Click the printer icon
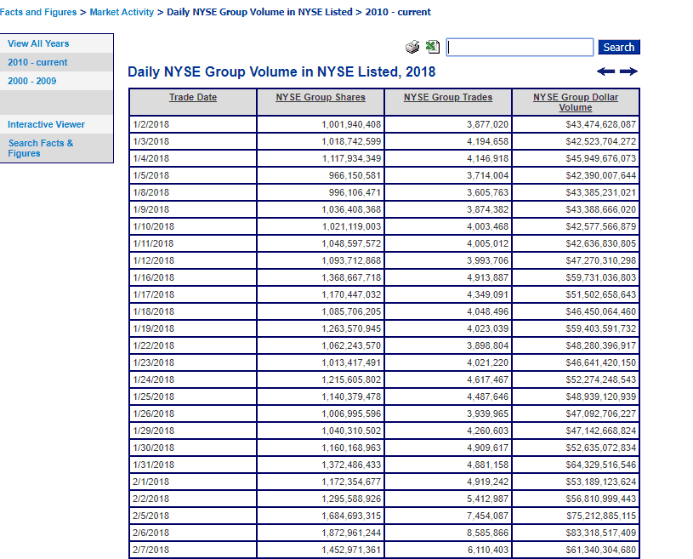This screenshot has width=693, height=559. (412, 47)
